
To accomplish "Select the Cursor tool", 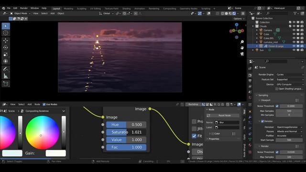I will 6,33.
